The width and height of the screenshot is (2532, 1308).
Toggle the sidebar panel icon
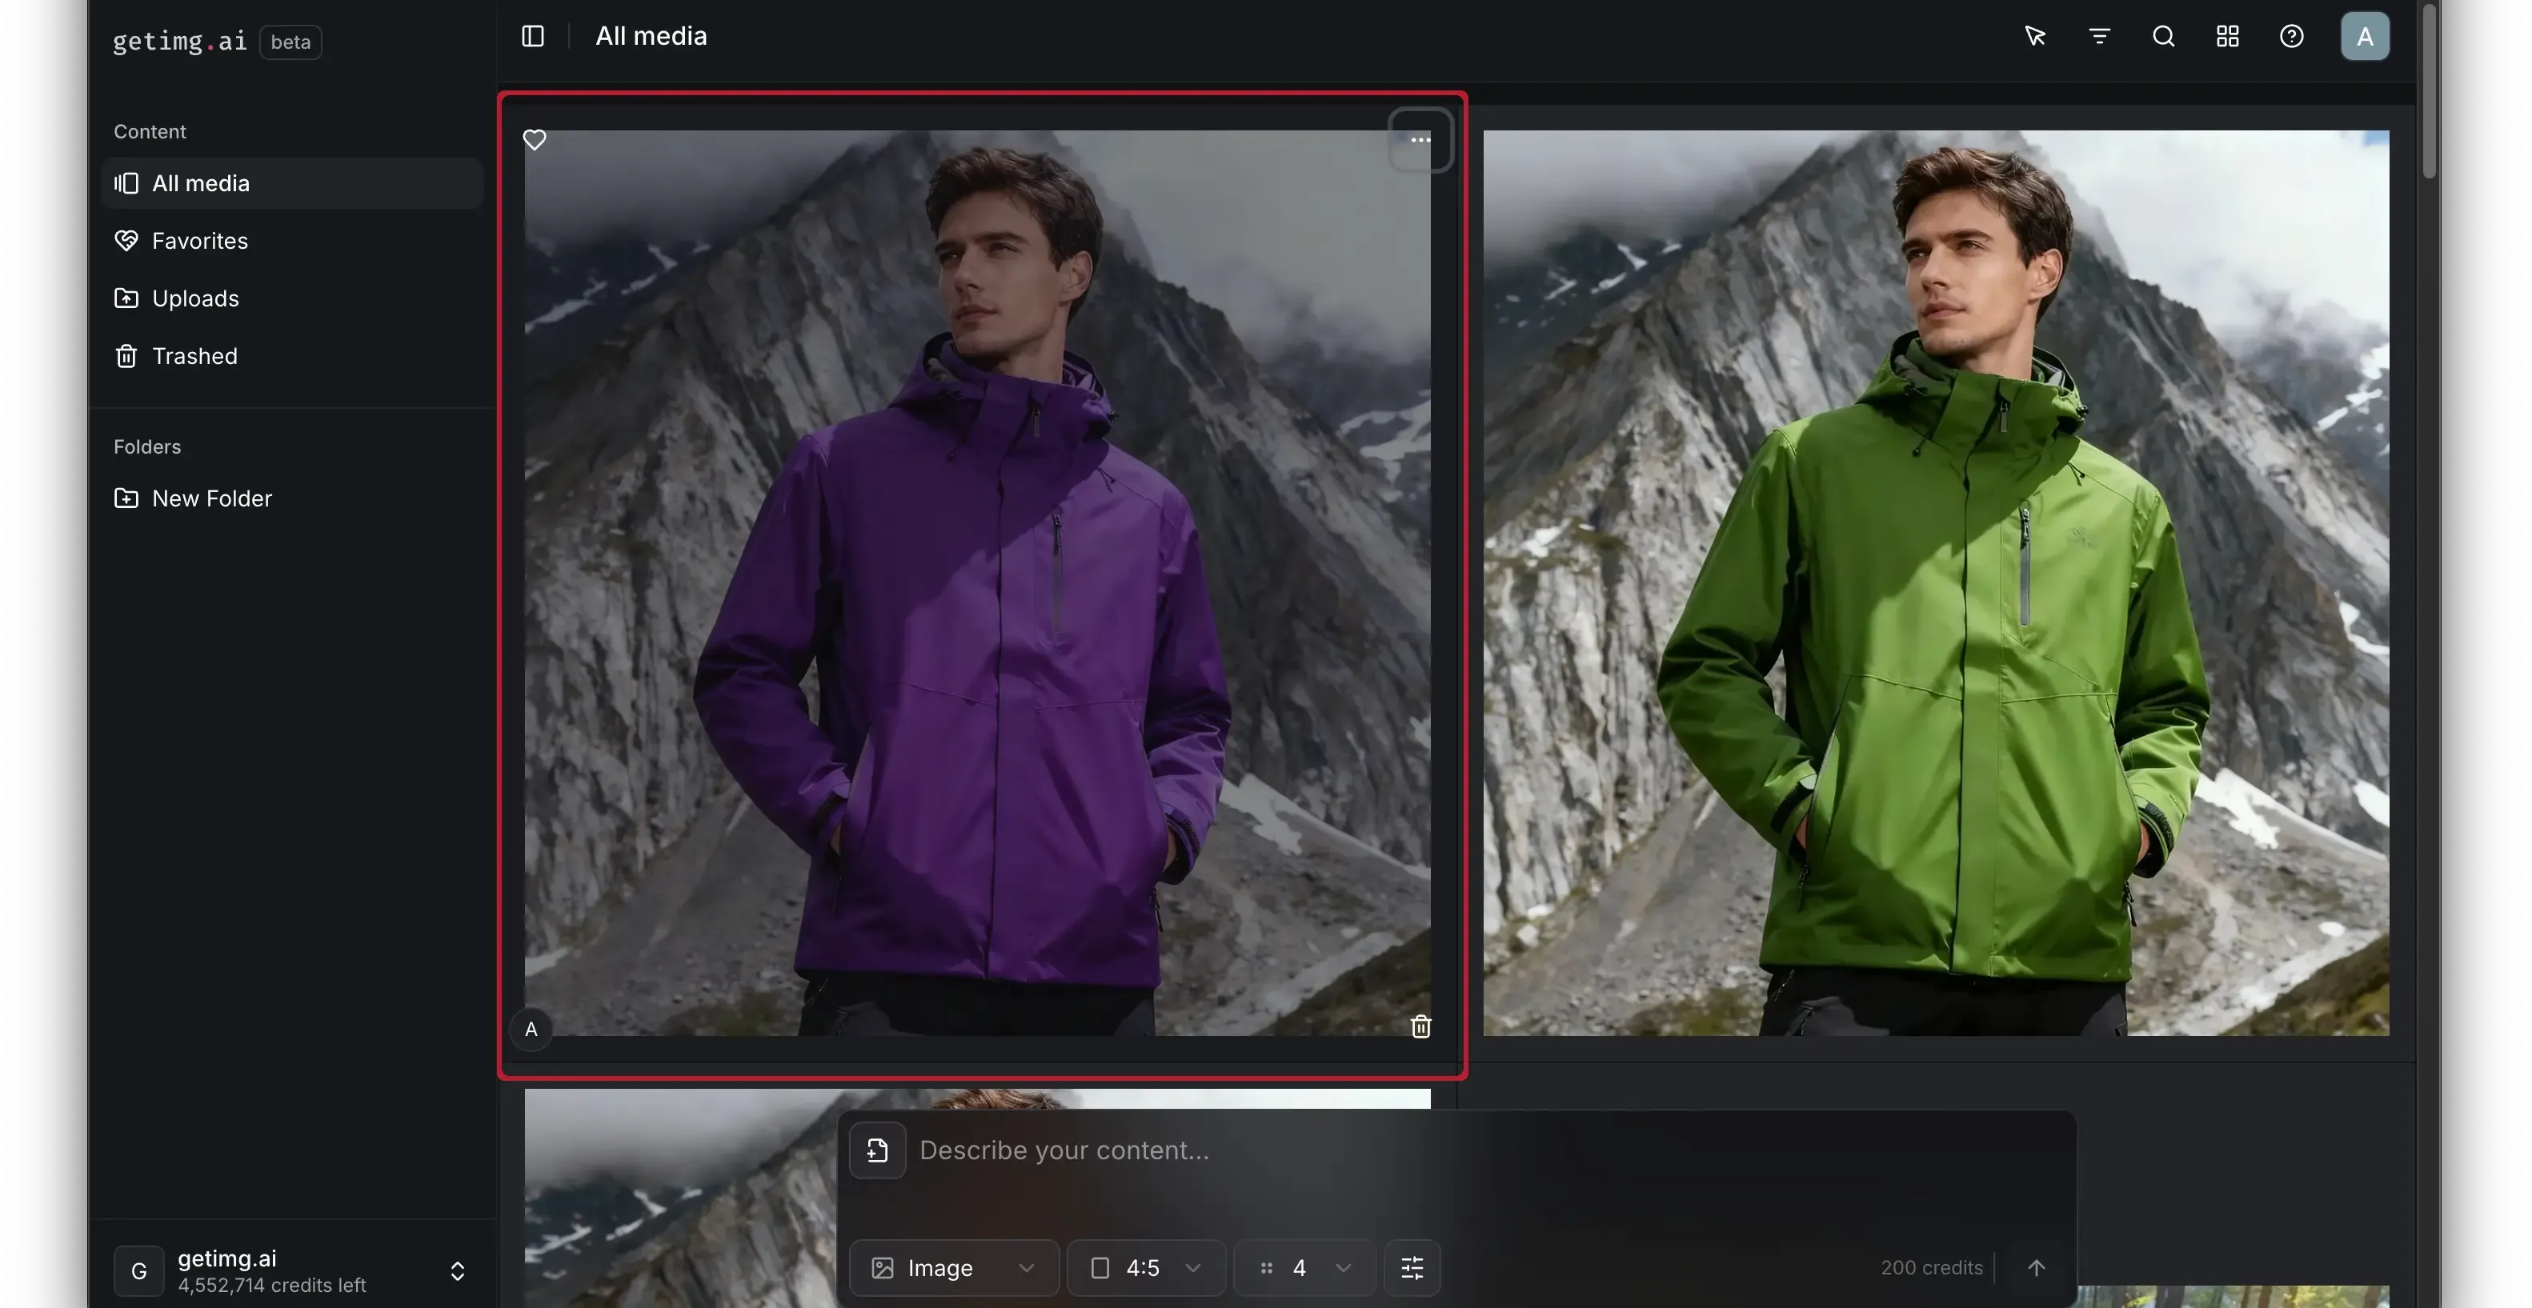tap(533, 36)
